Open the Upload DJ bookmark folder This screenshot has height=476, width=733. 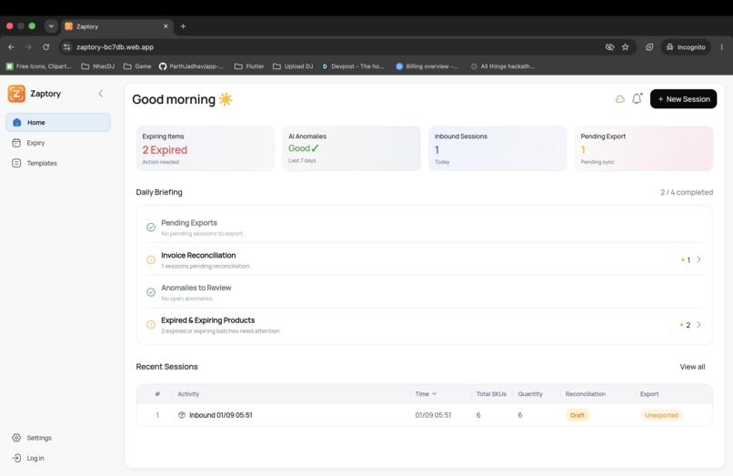coord(293,66)
